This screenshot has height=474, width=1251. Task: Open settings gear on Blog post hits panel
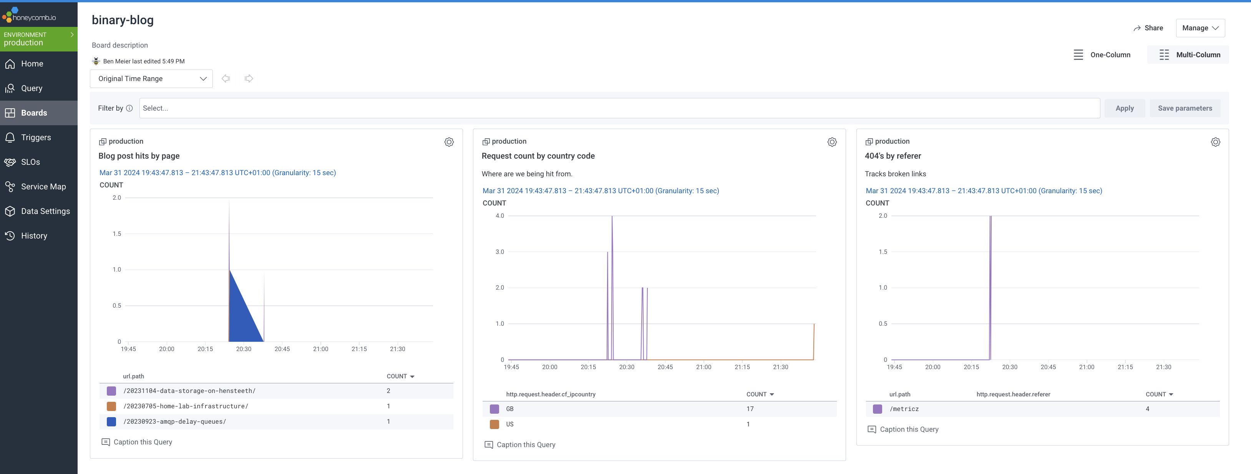(449, 142)
